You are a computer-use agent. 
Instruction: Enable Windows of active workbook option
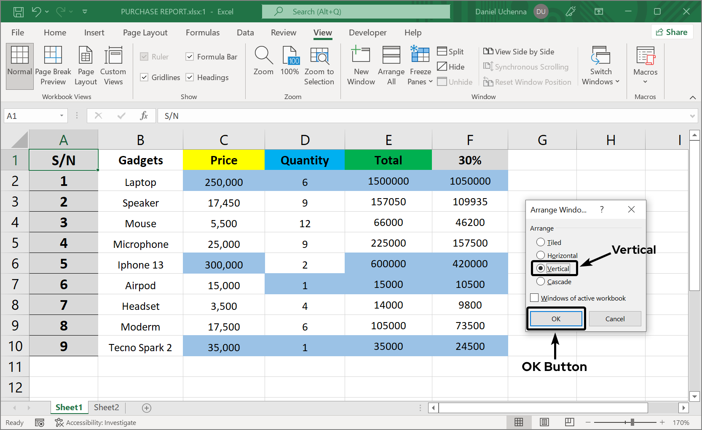click(534, 298)
